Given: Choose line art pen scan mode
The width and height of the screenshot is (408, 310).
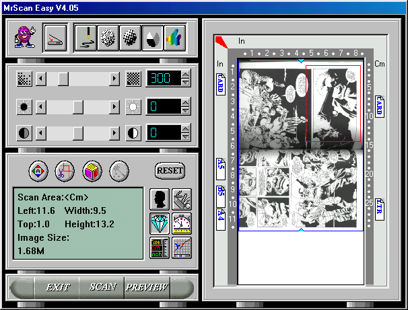Looking at the screenshot, I should point(86,38).
